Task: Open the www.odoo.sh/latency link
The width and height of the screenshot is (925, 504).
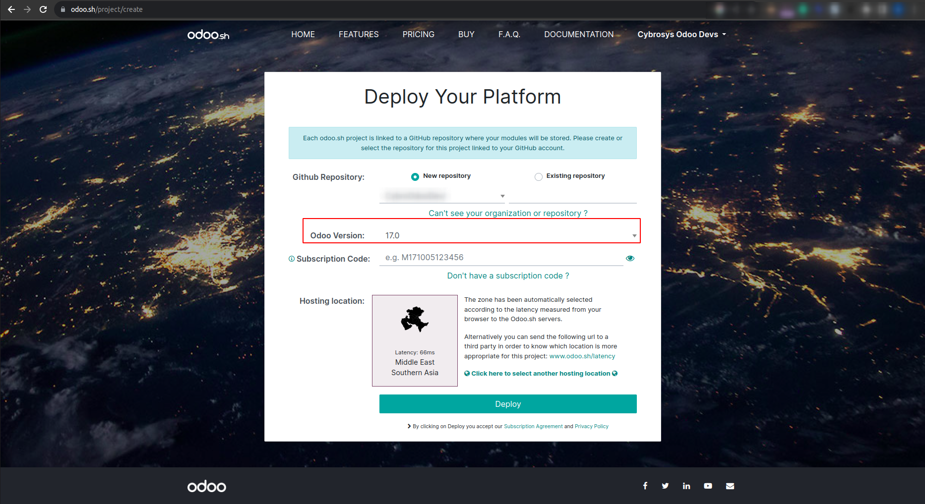Action: coord(582,356)
